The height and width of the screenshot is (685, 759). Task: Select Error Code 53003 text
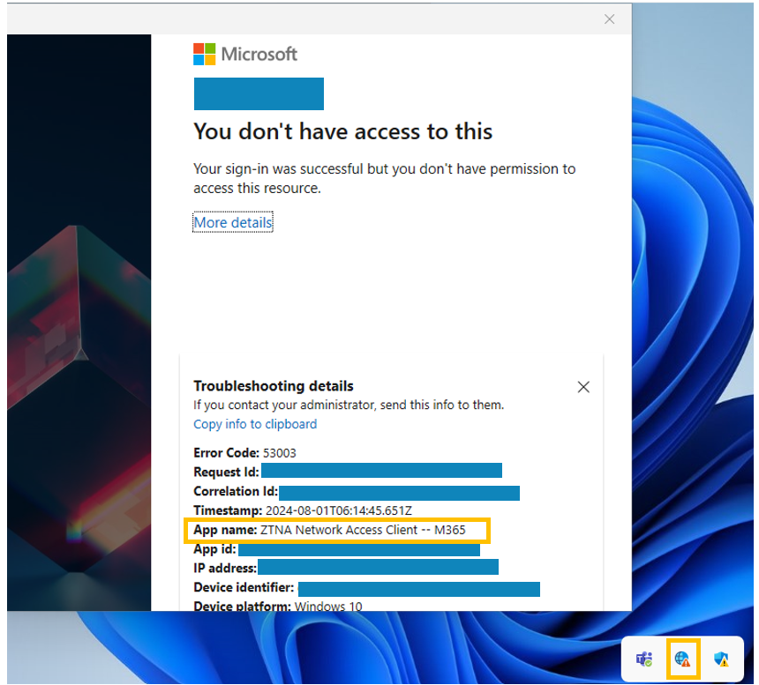coord(245,453)
